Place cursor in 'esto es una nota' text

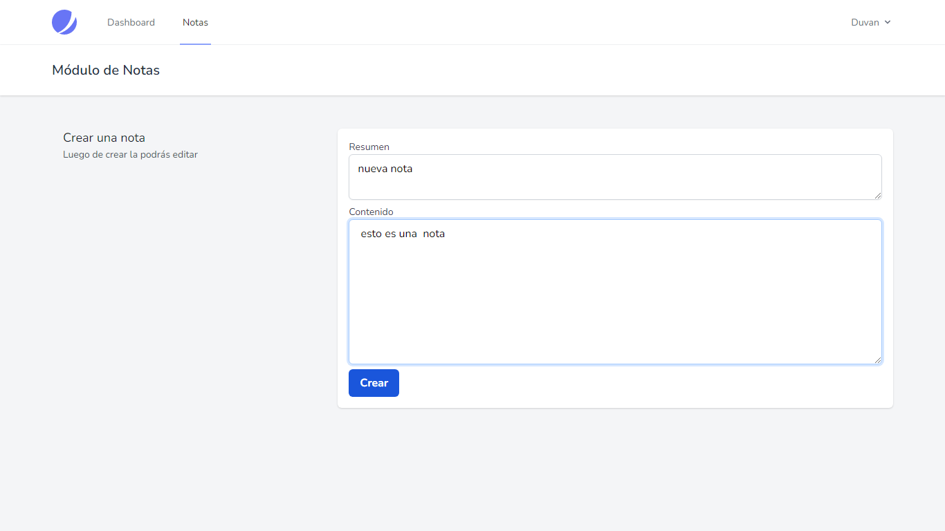coord(402,234)
